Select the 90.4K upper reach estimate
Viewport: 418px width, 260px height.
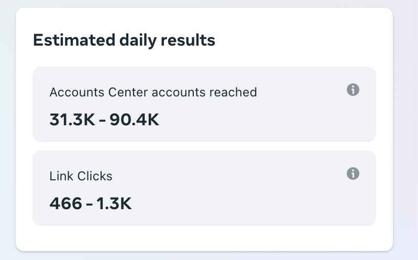coord(134,119)
